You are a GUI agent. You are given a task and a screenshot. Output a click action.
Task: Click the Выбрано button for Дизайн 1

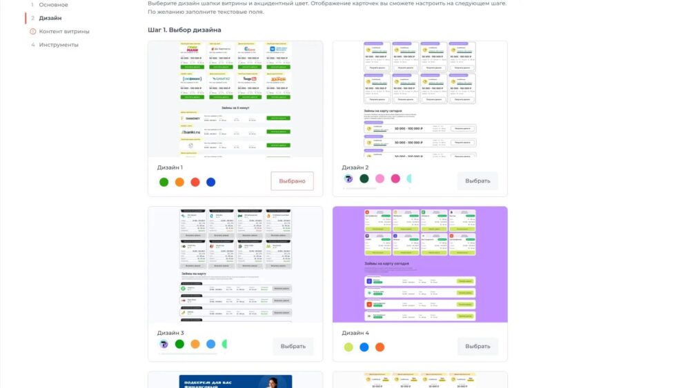[x=292, y=181]
